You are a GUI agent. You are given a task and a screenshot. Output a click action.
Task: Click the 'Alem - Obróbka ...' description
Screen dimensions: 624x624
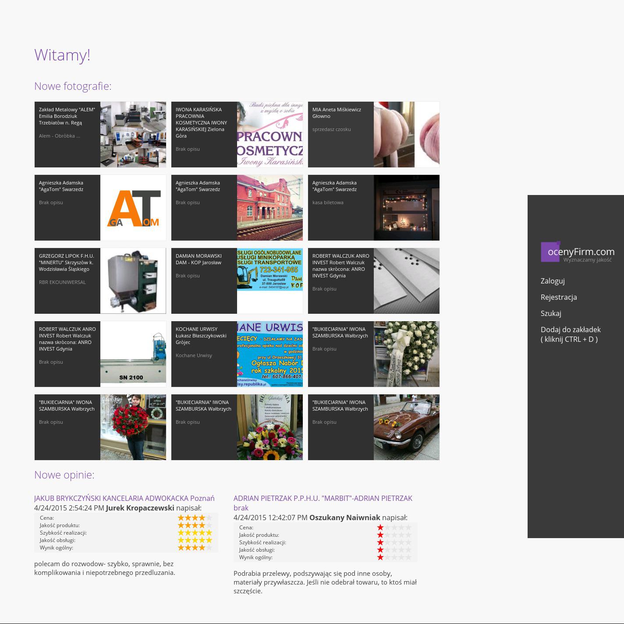tap(60, 136)
